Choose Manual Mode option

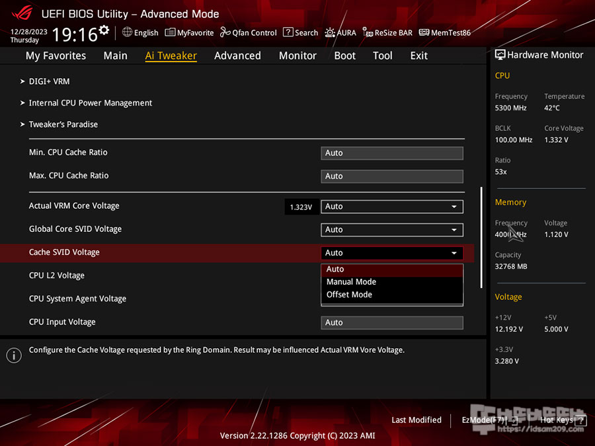point(392,281)
